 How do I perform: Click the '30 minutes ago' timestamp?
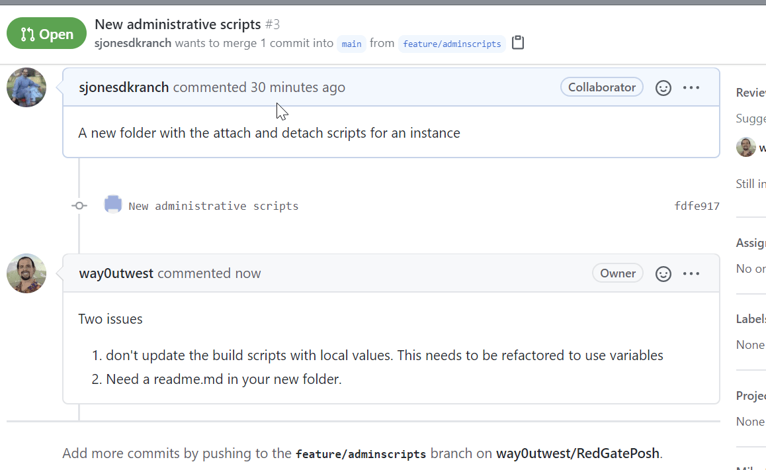pyautogui.click(x=298, y=87)
